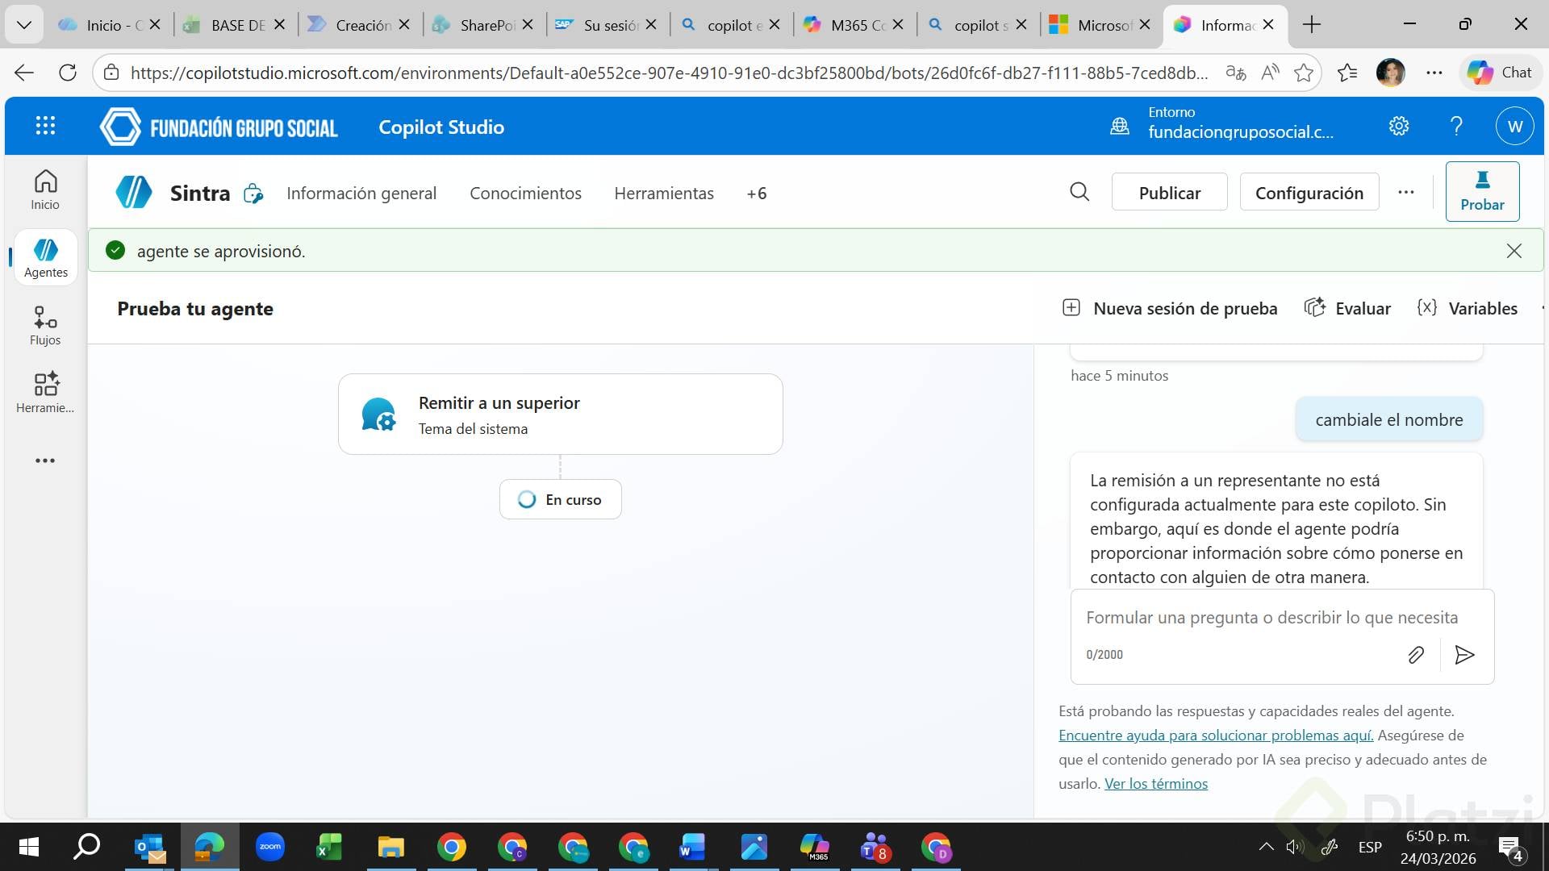This screenshot has width=1549, height=871.
Task: Open the app launcher waffle icon
Action: (45, 126)
